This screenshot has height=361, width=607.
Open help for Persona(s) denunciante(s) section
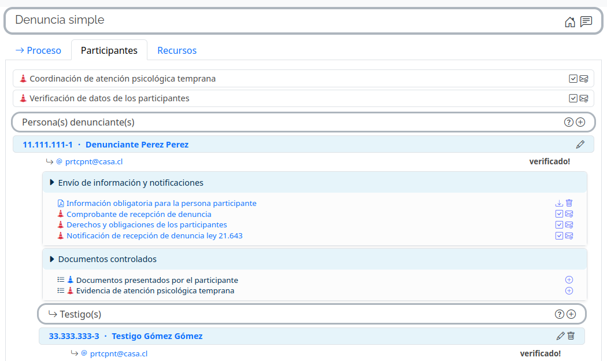(x=568, y=122)
